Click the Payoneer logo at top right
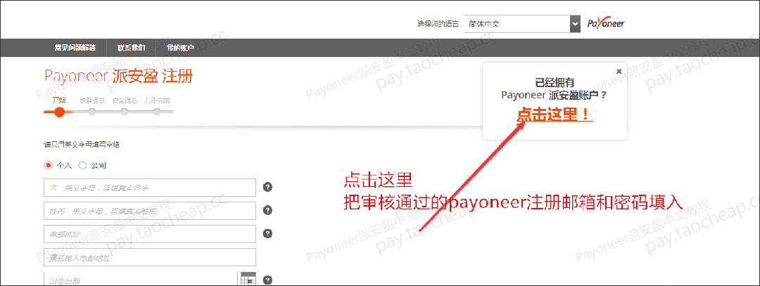 pyautogui.click(x=606, y=23)
